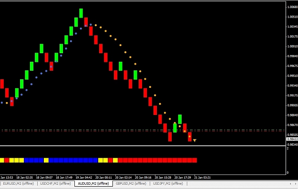Click price scale value 0.98840

(x=292, y=115)
